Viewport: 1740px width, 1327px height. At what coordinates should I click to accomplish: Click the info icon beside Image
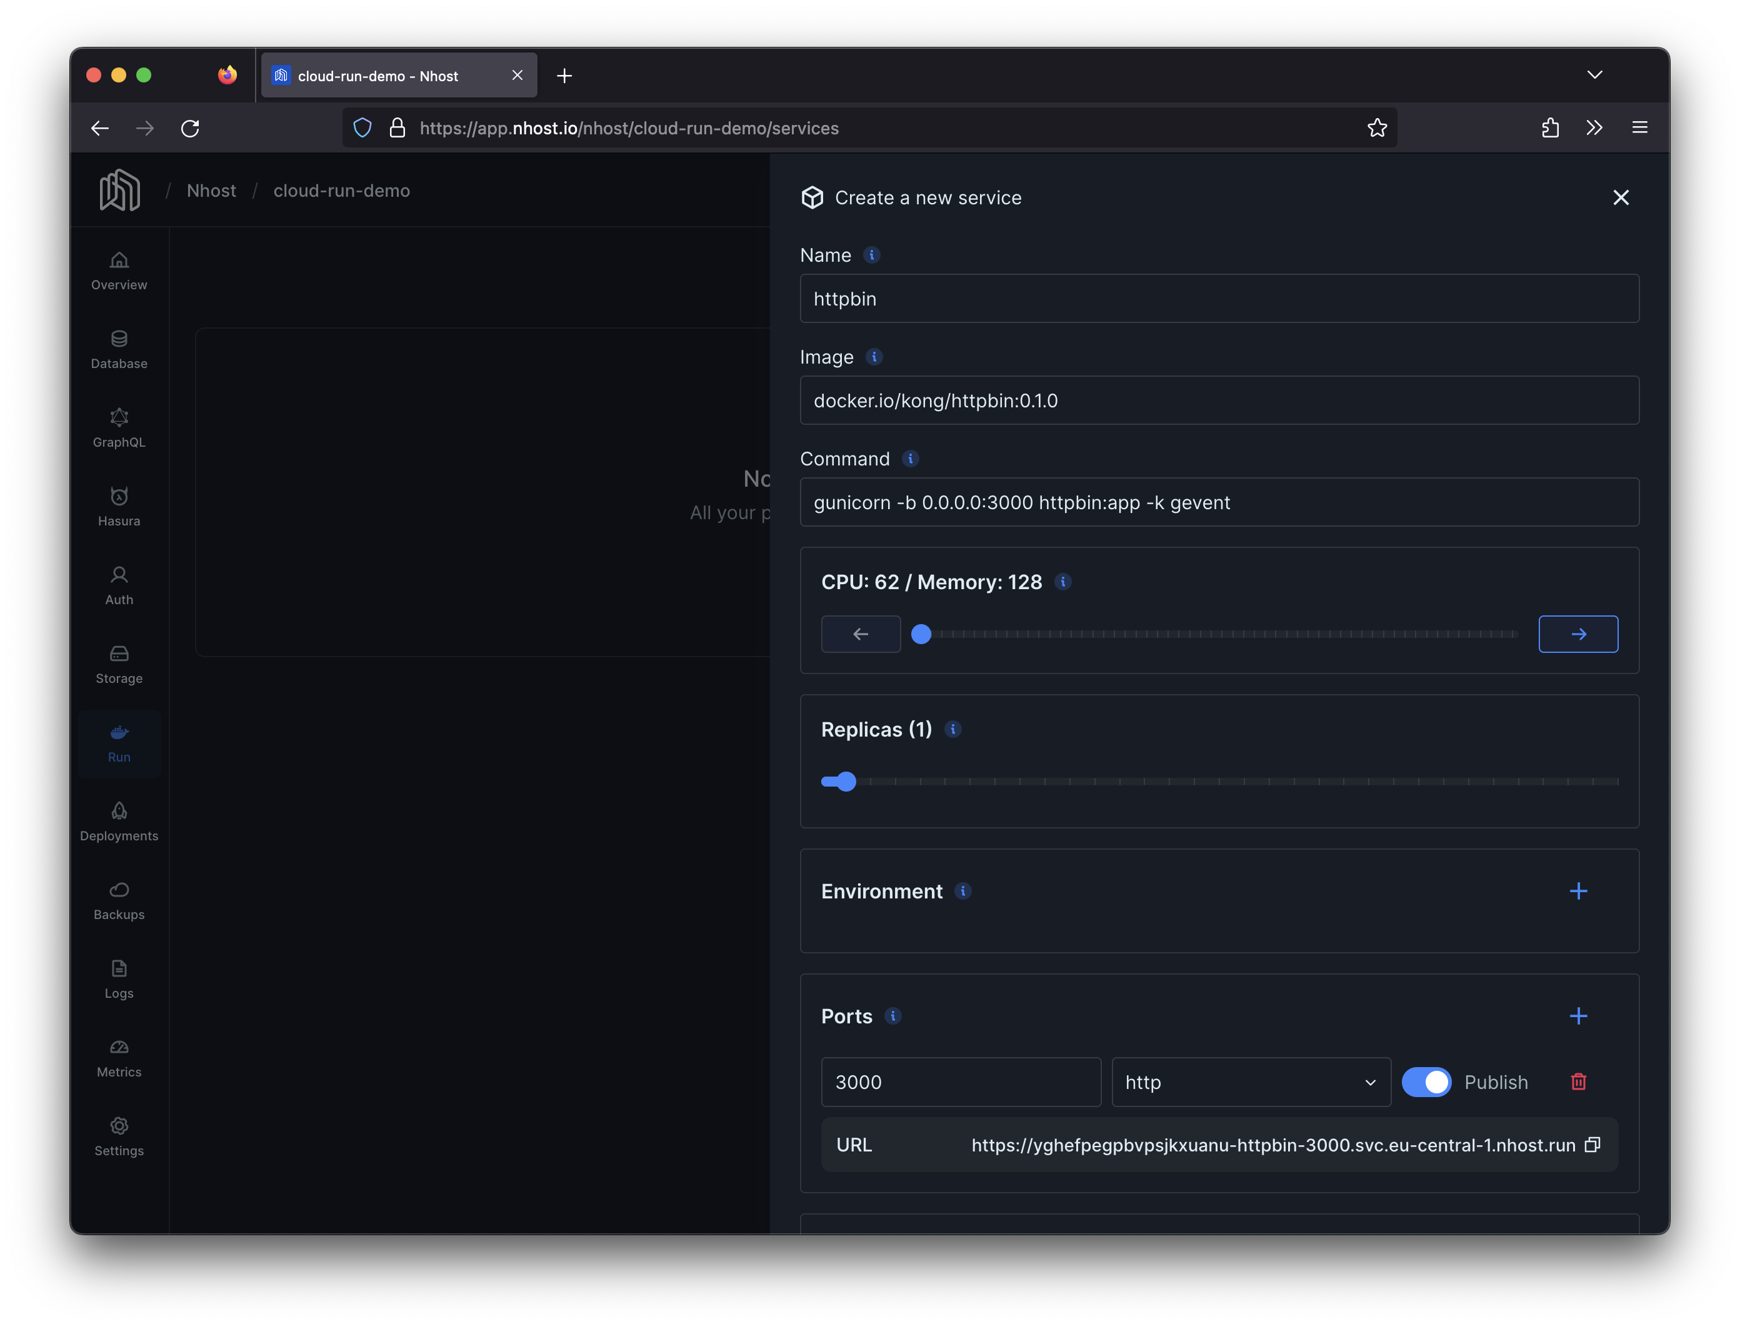(874, 357)
